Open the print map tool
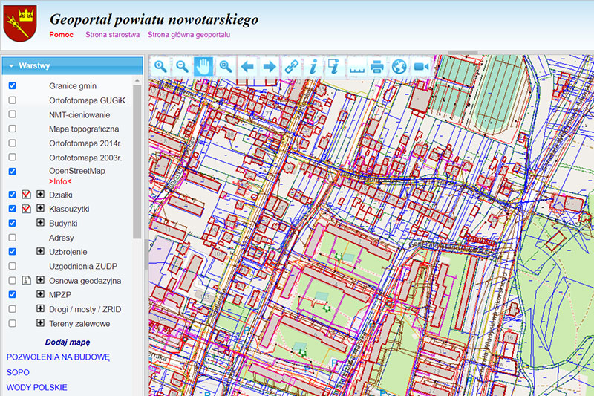The height and width of the screenshot is (396, 594). coord(377,67)
